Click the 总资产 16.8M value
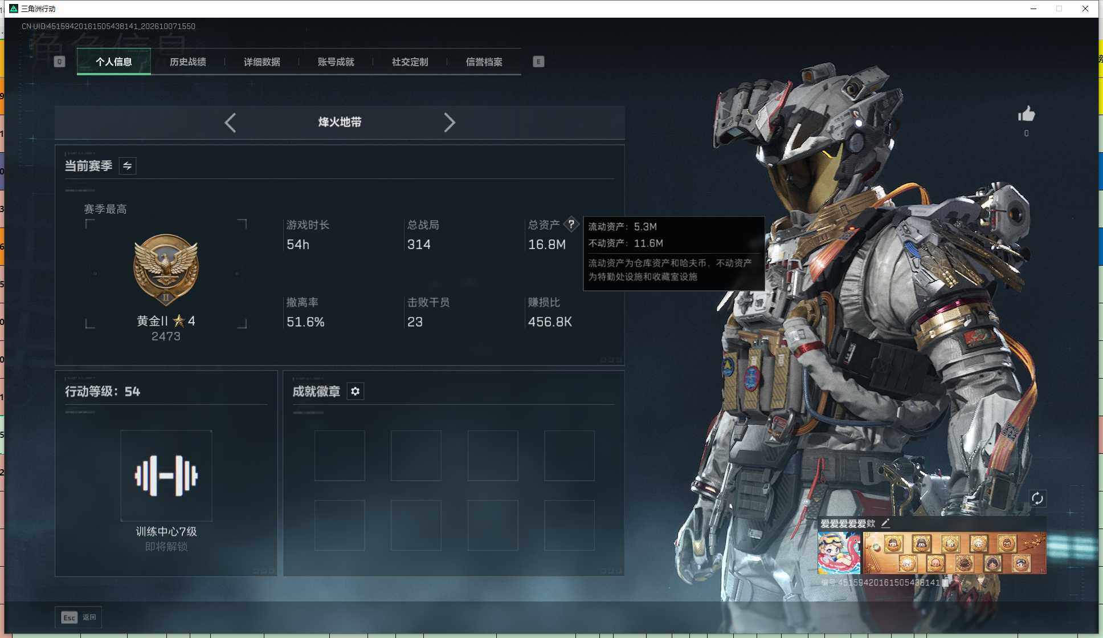Viewport: 1103px width, 638px height. 547,245
